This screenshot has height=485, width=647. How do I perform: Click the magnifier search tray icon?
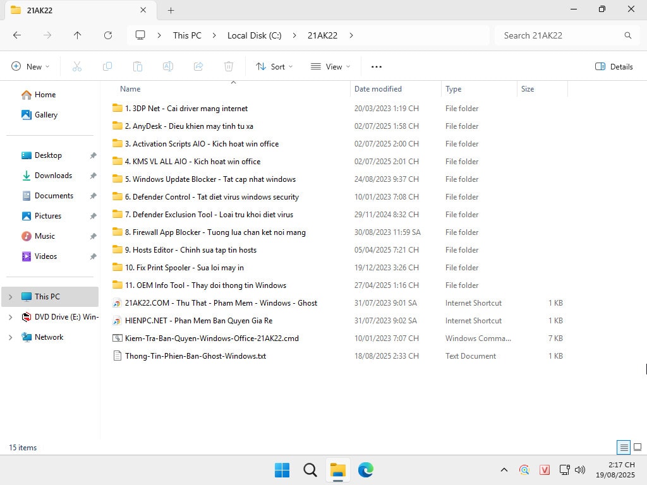524,470
